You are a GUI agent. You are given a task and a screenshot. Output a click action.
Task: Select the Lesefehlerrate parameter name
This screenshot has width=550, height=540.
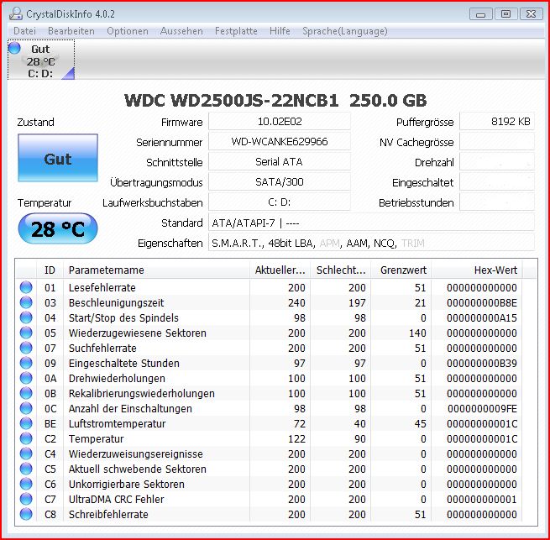tap(102, 288)
